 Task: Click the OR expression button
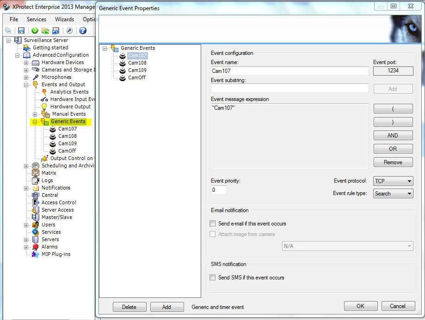(x=393, y=148)
